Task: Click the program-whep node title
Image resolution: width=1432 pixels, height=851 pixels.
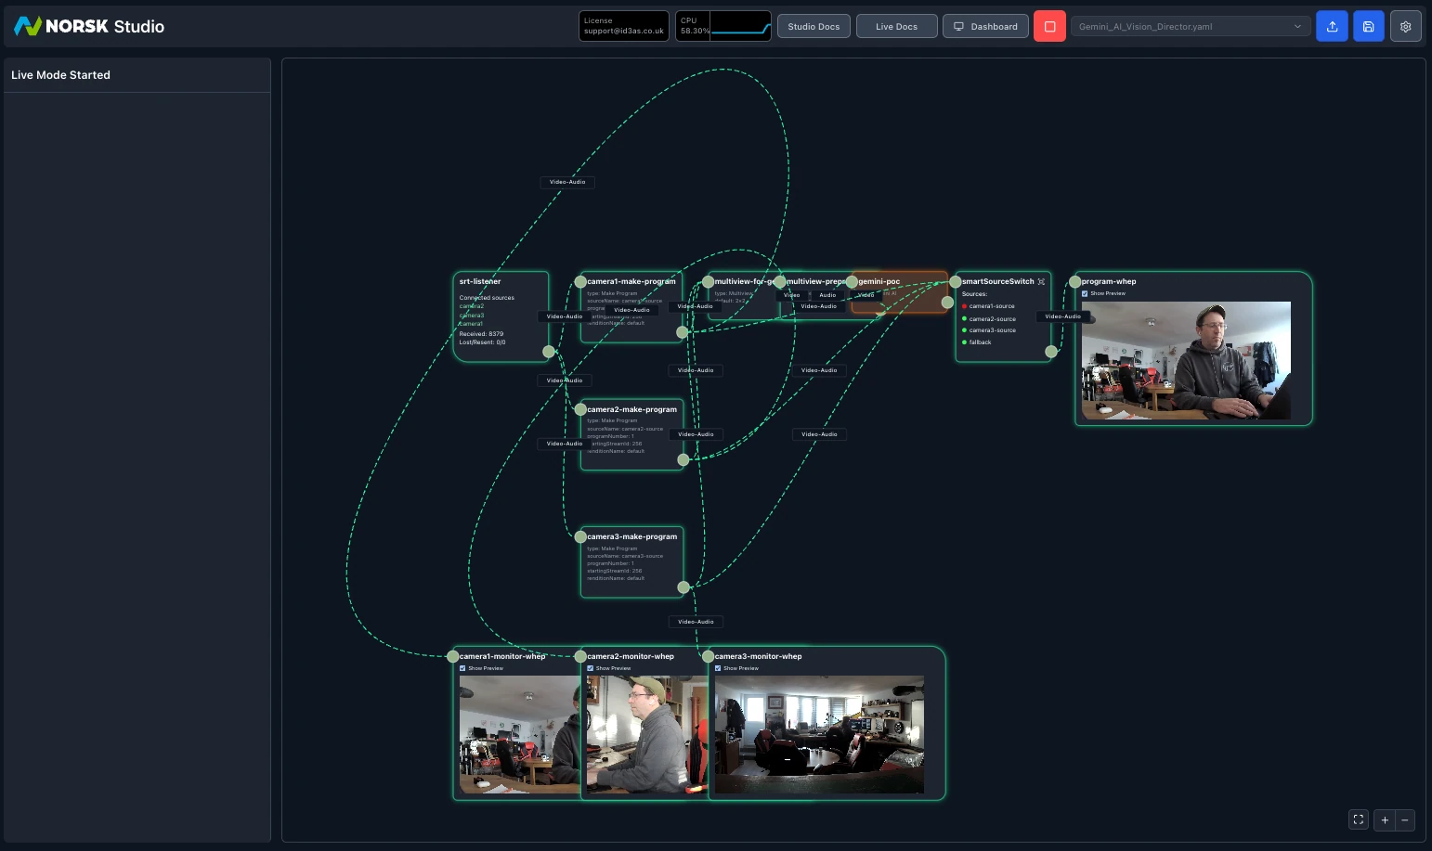Action: pos(1109,281)
